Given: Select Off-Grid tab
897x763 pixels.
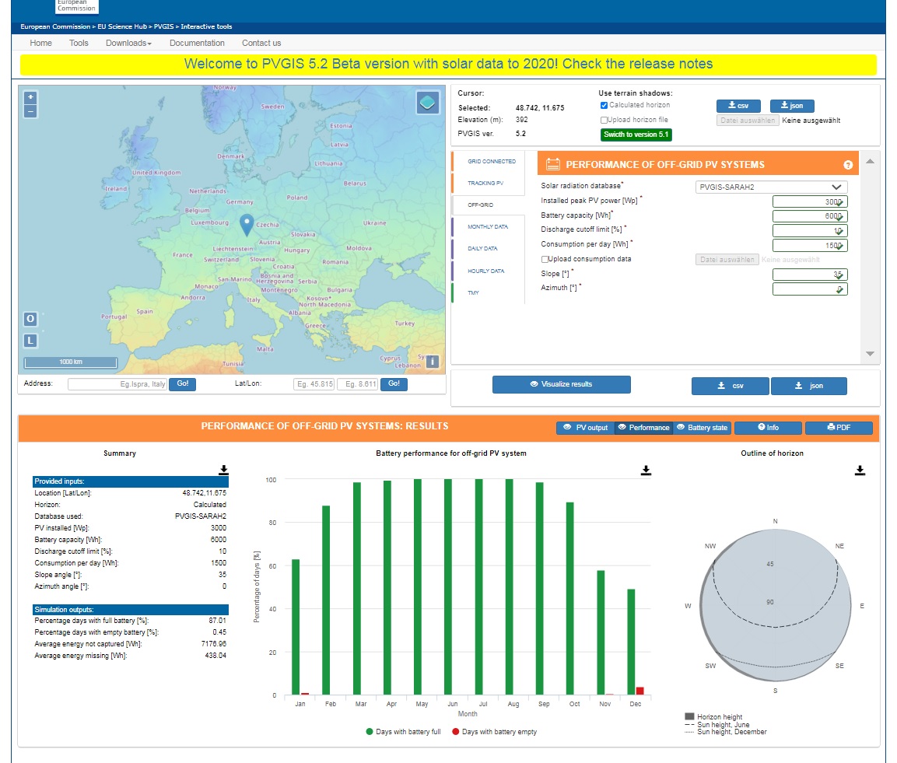Looking at the screenshot, I should click(481, 205).
